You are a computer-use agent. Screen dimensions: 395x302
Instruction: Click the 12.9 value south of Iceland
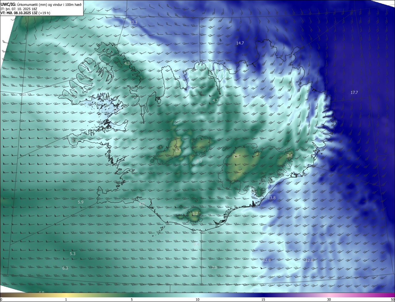click(267, 261)
